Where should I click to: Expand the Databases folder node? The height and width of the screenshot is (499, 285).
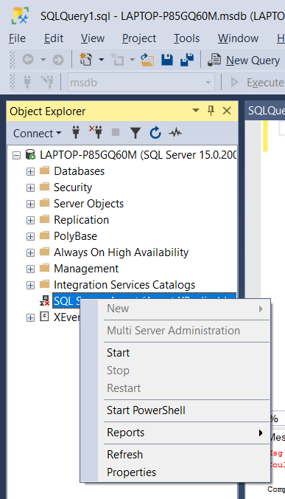(30, 171)
